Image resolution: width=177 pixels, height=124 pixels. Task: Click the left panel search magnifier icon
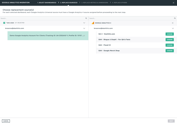point(86,18)
